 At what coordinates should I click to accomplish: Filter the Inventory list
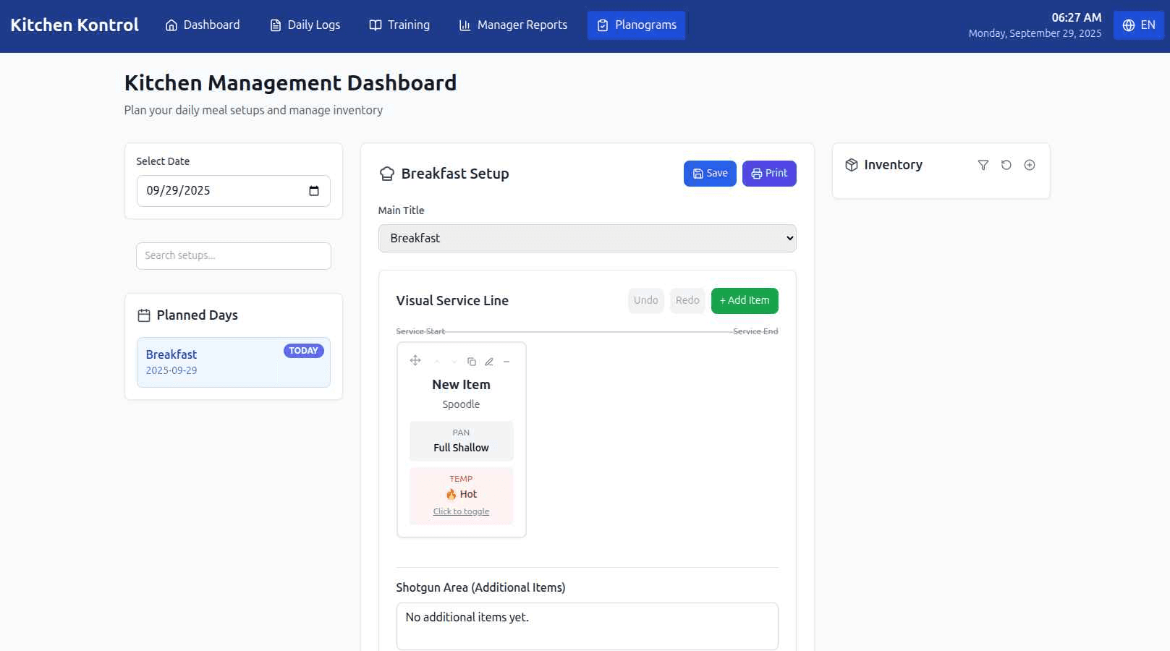point(983,165)
